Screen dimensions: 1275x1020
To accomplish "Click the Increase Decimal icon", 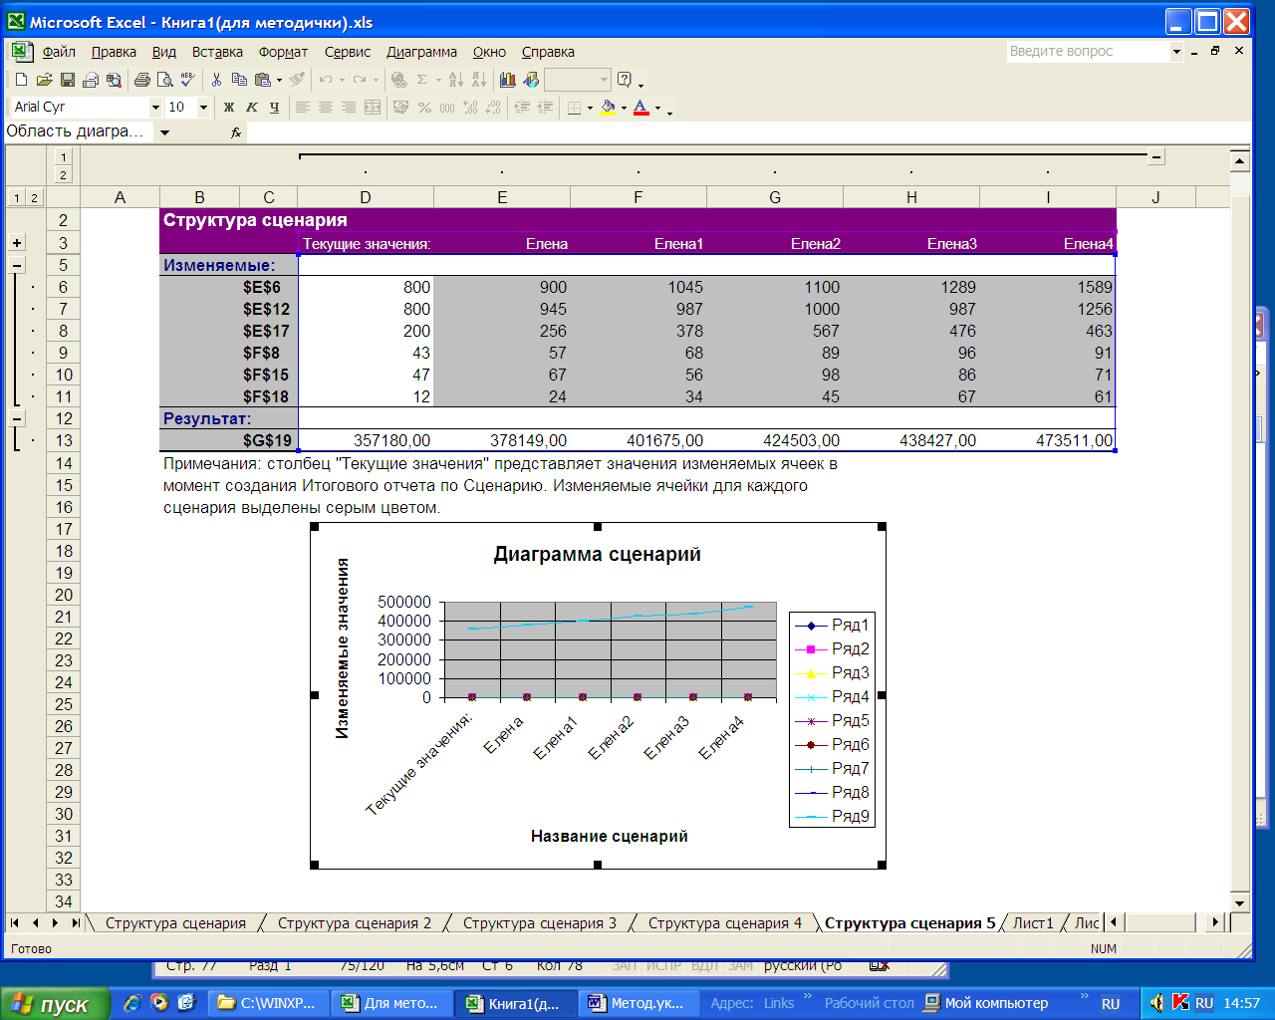I will click(x=470, y=108).
